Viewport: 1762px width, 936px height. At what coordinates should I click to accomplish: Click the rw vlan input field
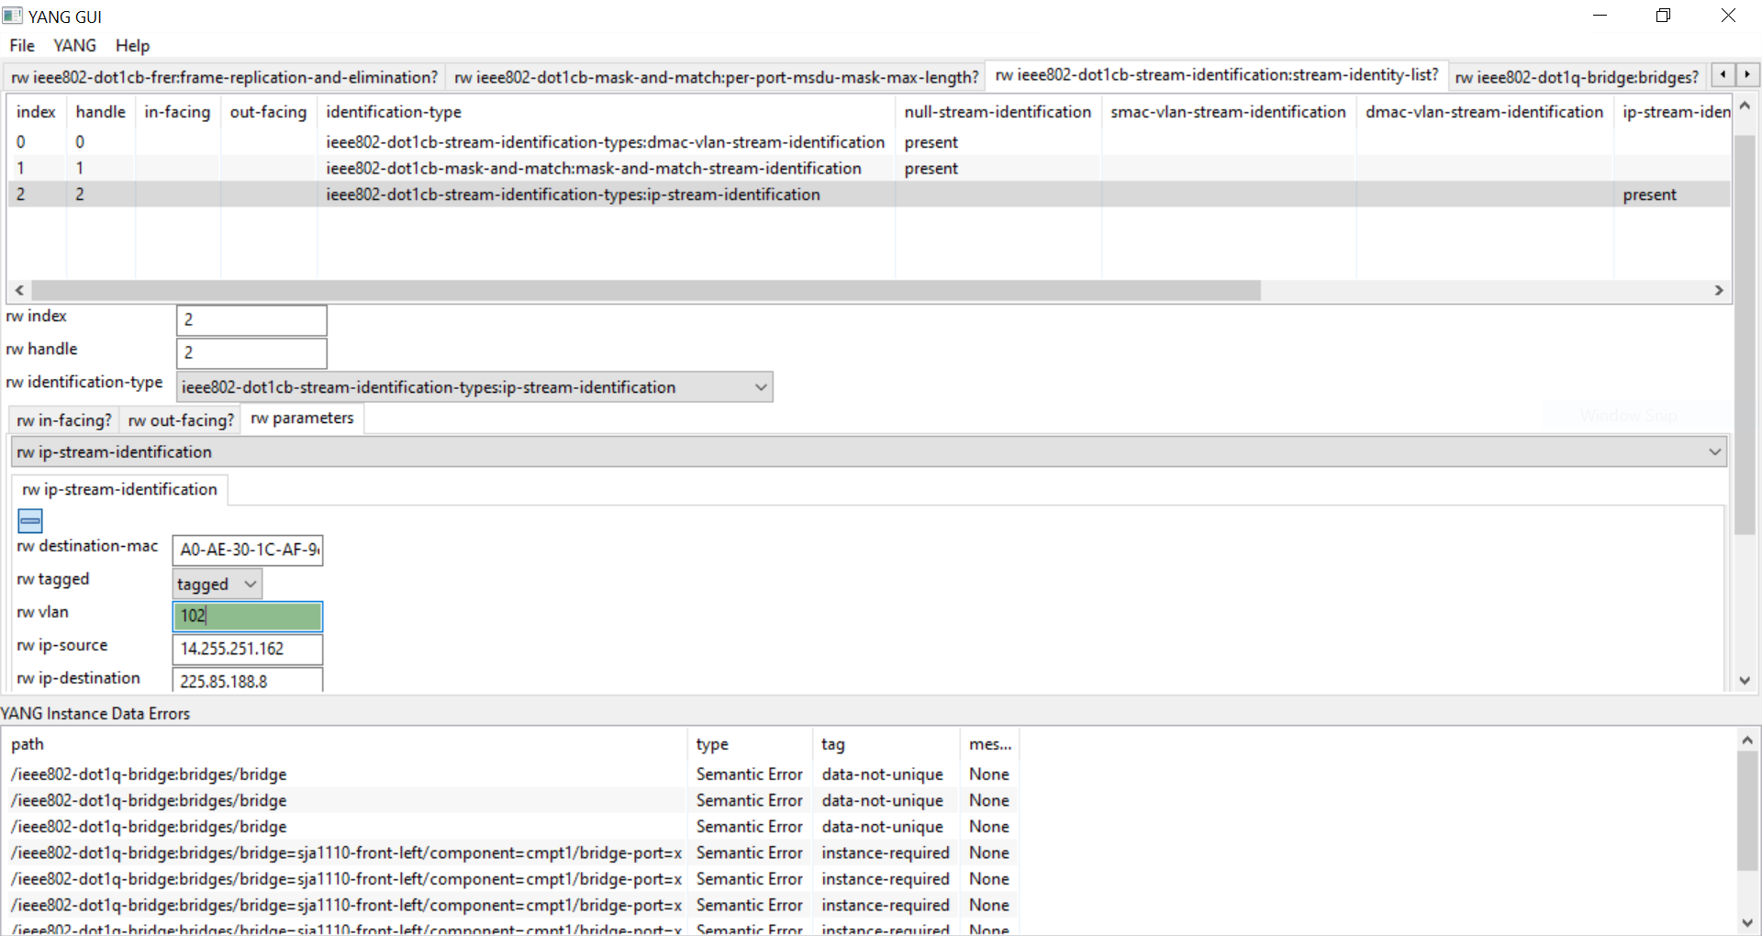(247, 616)
